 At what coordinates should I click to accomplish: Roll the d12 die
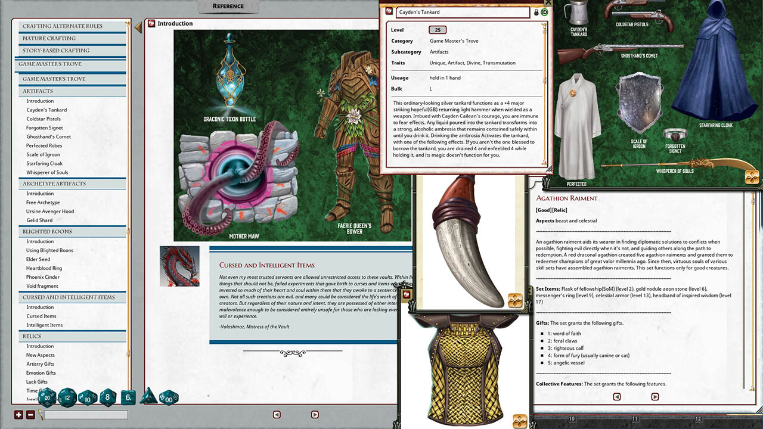tap(67, 397)
